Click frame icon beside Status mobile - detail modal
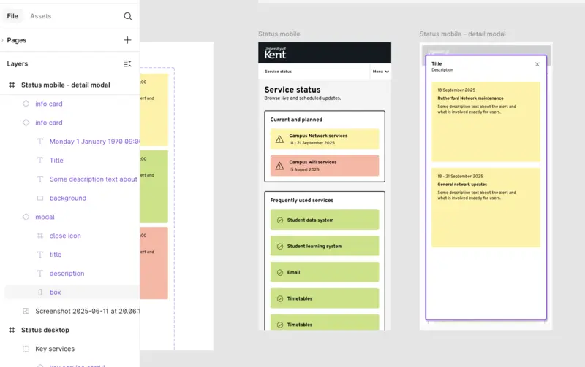The image size is (585, 367). pos(12,85)
